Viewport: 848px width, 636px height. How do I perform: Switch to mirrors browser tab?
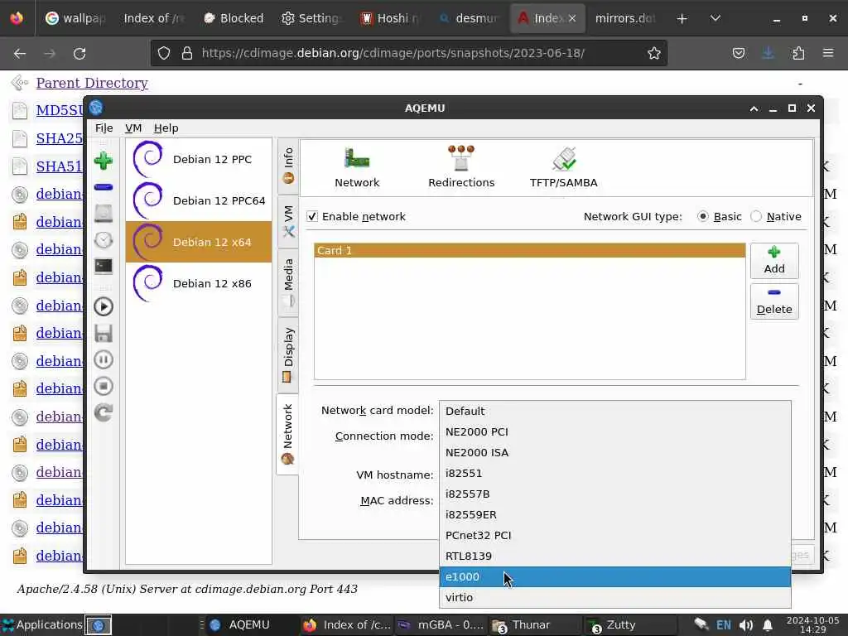625,18
